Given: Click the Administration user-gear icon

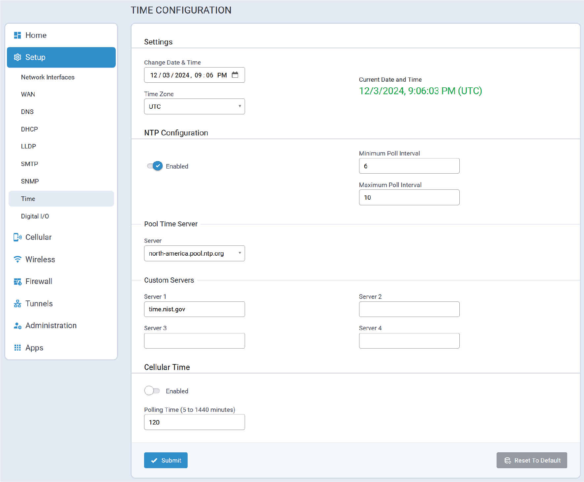Looking at the screenshot, I should click(x=17, y=326).
